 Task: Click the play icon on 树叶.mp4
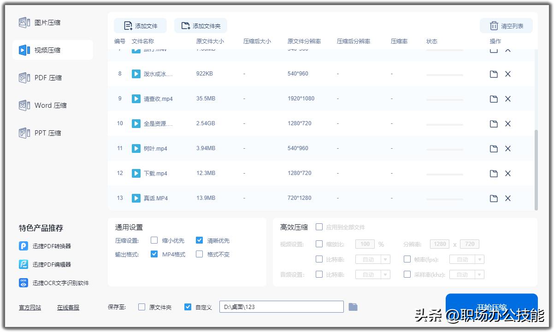136,148
